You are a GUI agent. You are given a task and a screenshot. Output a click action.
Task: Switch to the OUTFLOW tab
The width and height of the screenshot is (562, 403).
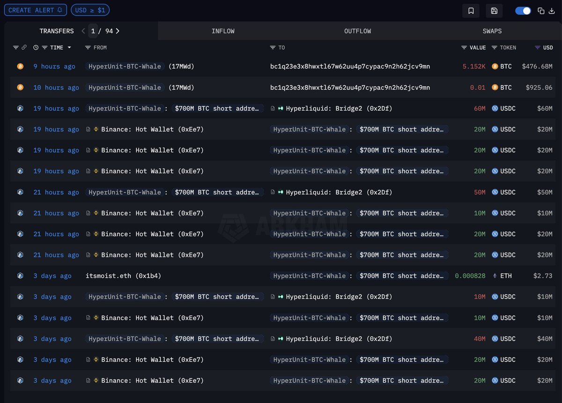pos(357,31)
